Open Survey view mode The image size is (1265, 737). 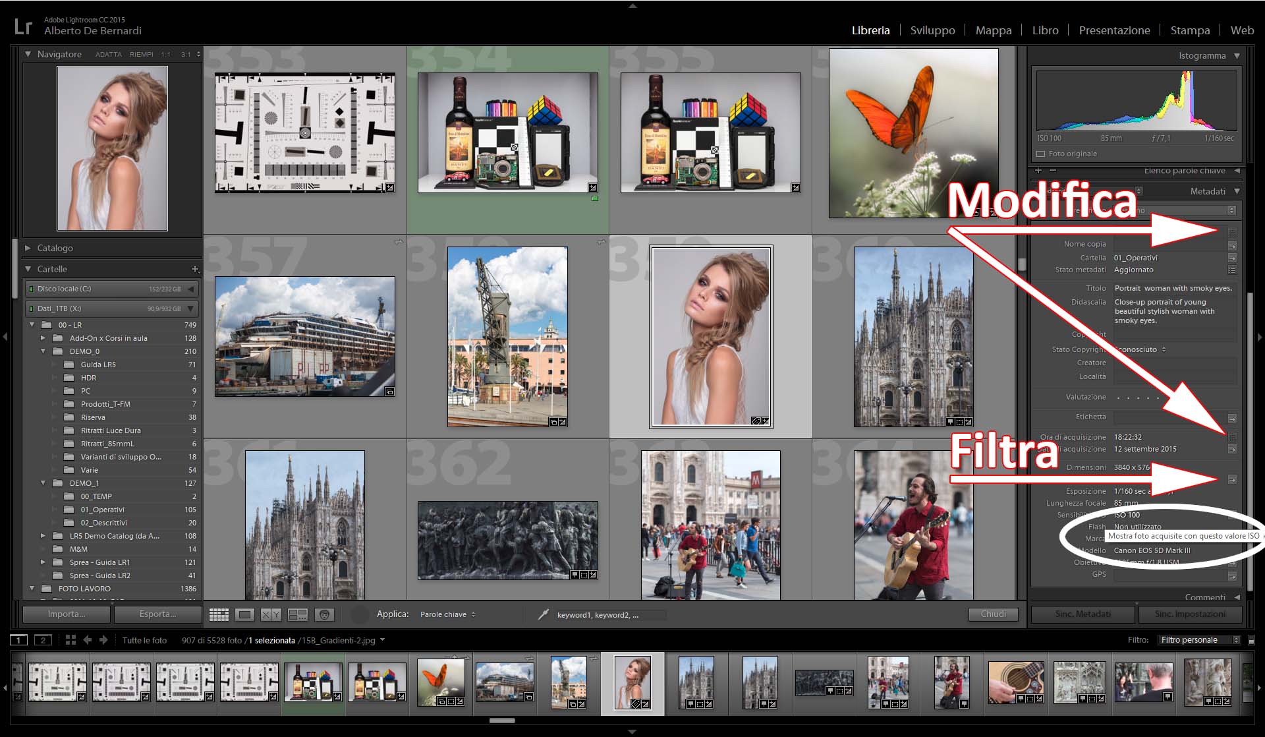(x=298, y=614)
